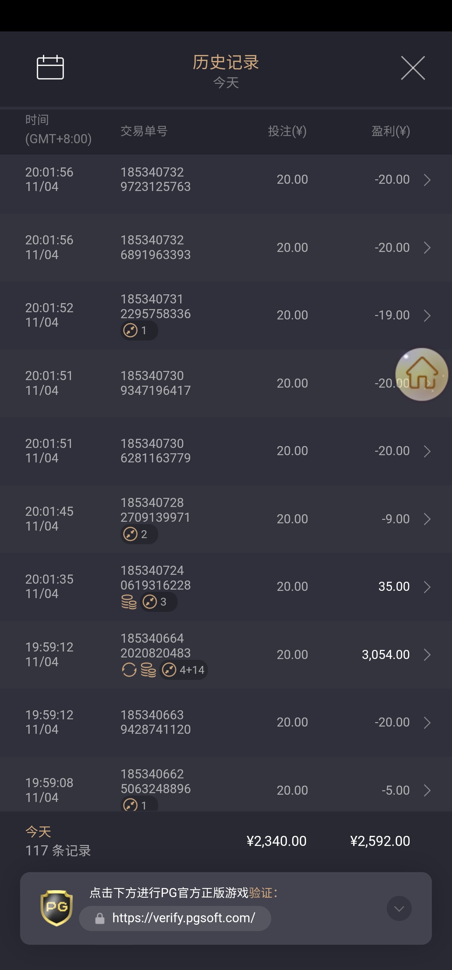Click free spin badge on 3,054.00 record
Screen dimensions: 452x970
[129, 670]
